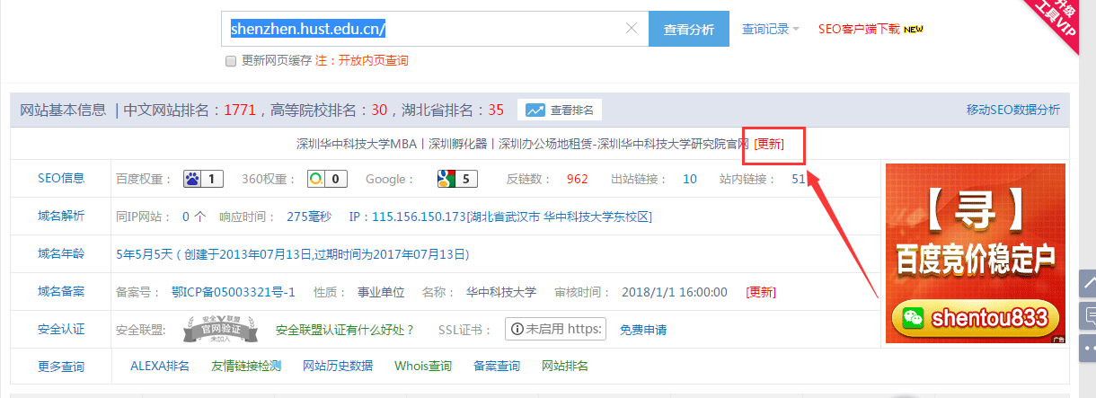Open the SEO信息 row label
The height and width of the screenshot is (398, 1096).
[61, 179]
